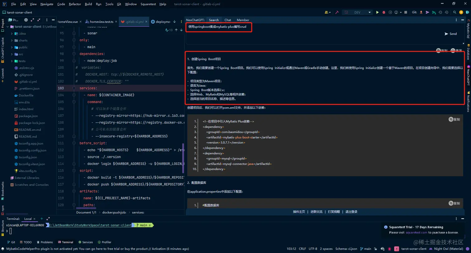Image resolution: width=471 pixels, height=253 pixels.
Task: Switch to the Member tab in NexChatGPT
Action: coord(243,20)
